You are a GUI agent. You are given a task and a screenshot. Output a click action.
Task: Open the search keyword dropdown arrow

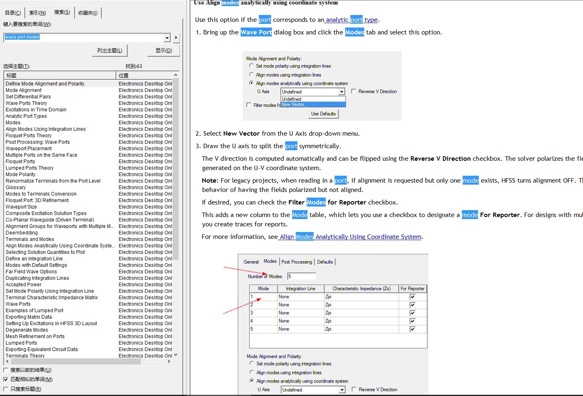point(167,38)
